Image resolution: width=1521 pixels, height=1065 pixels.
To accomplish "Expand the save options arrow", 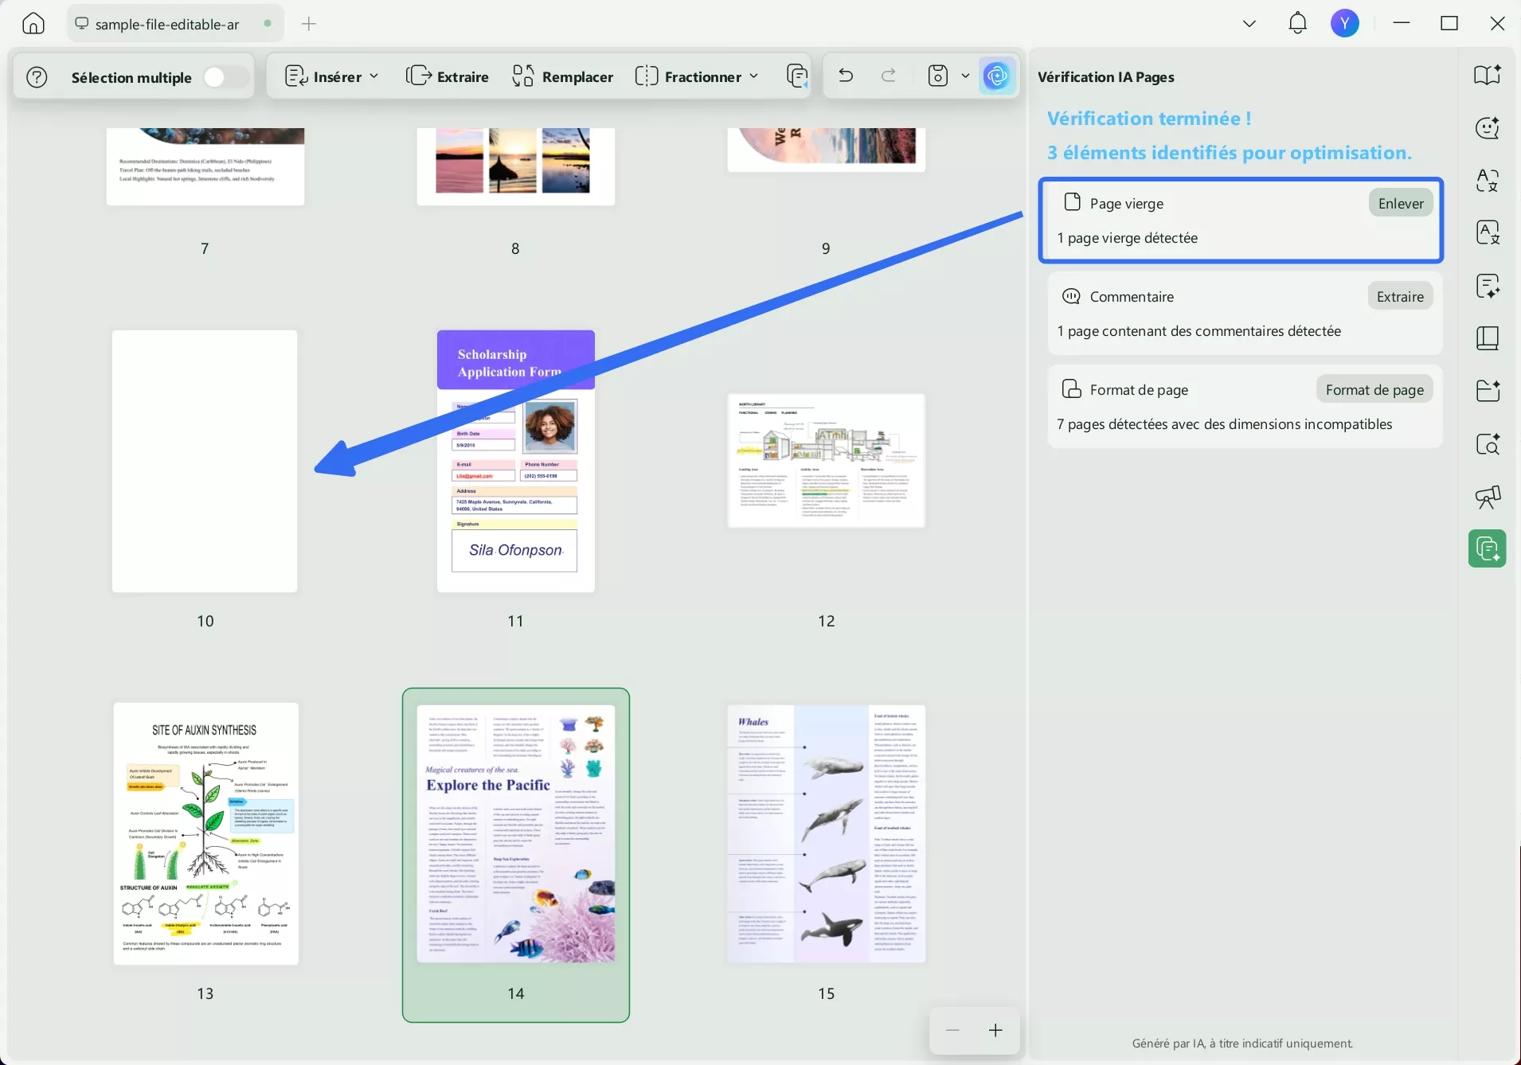I will (x=965, y=76).
